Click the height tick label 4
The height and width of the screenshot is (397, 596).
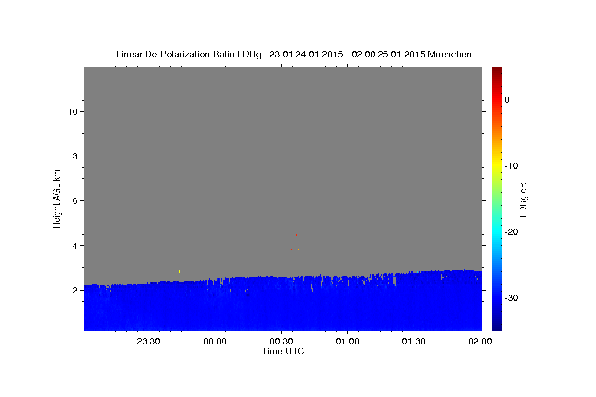tap(75, 245)
